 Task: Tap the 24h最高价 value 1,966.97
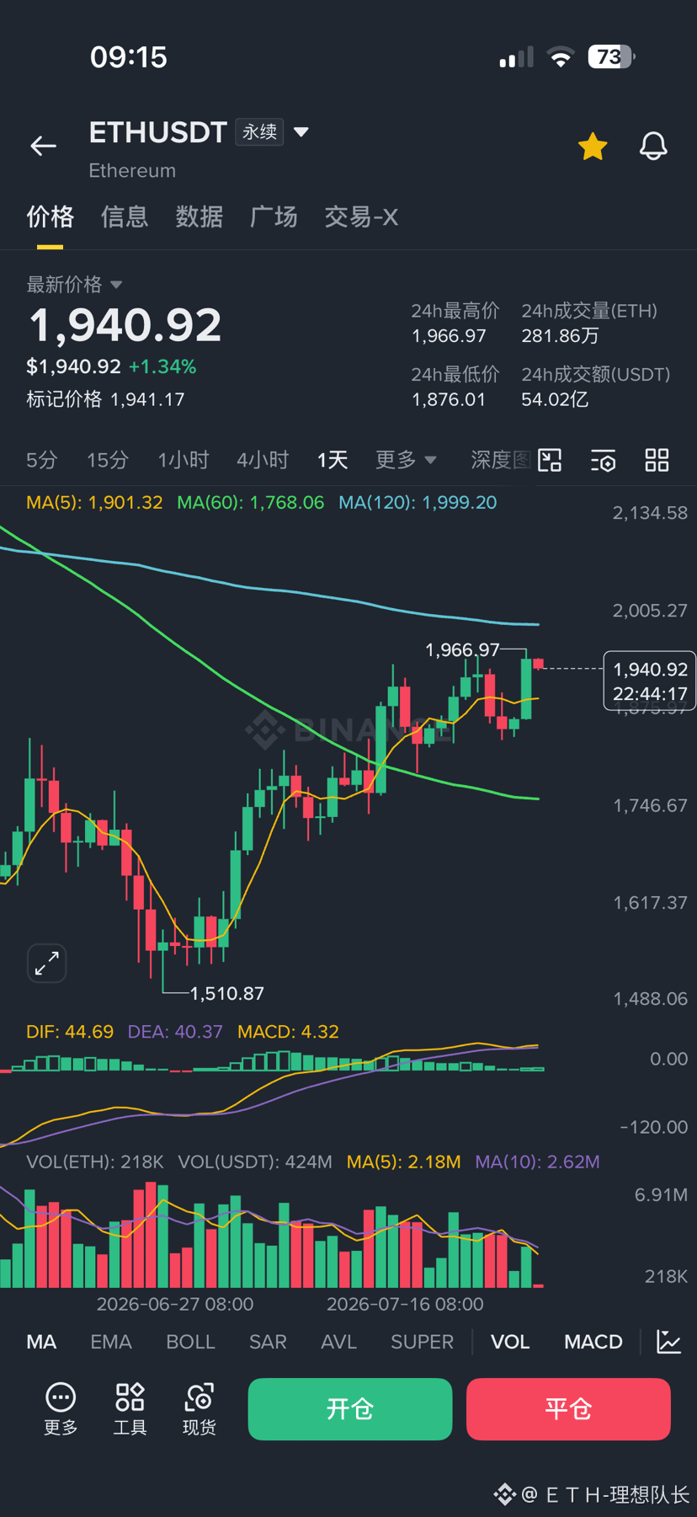(449, 336)
